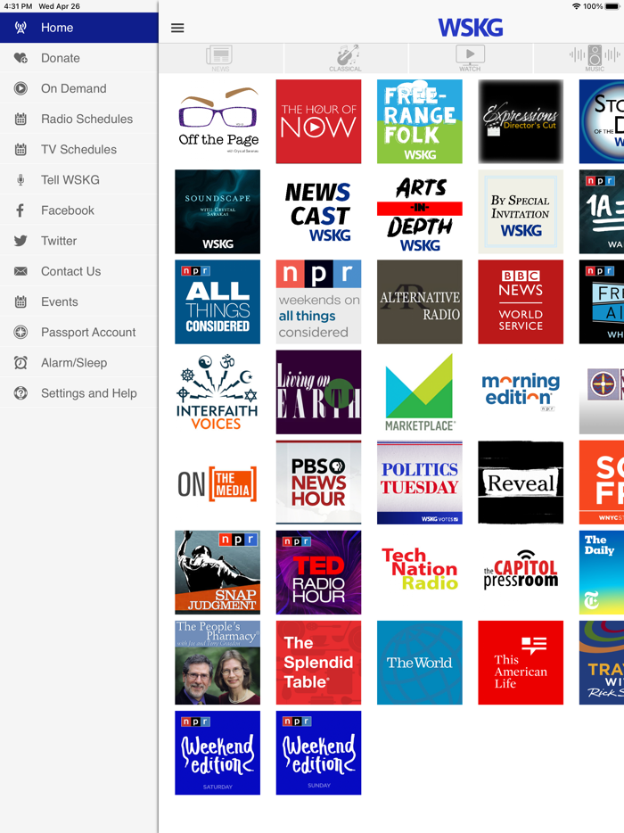Viewport: 624px width, 833px height.
Task: Open The People's Pharmacy tile
Action: coord(218,663)
